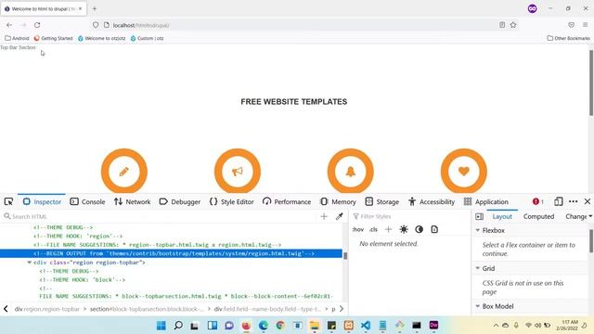Open the Changes tab overflow dropdown
Viewport: 594px width, 334px height.
click(x=590, y=216)
